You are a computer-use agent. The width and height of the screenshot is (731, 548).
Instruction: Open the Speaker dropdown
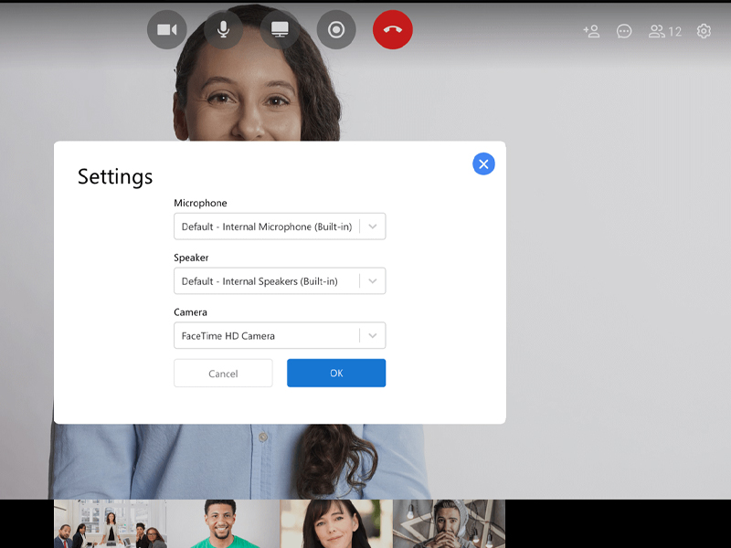[280, 281]
